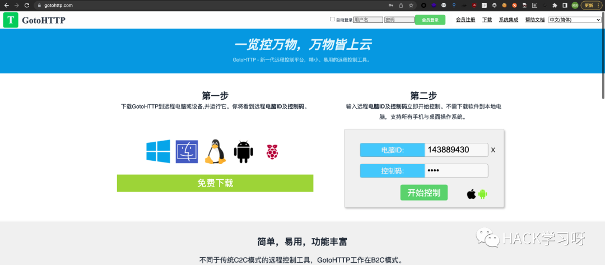Click the 开始控制 button
This screenshot has height=265, width=605.
click(x=424, y=193)
